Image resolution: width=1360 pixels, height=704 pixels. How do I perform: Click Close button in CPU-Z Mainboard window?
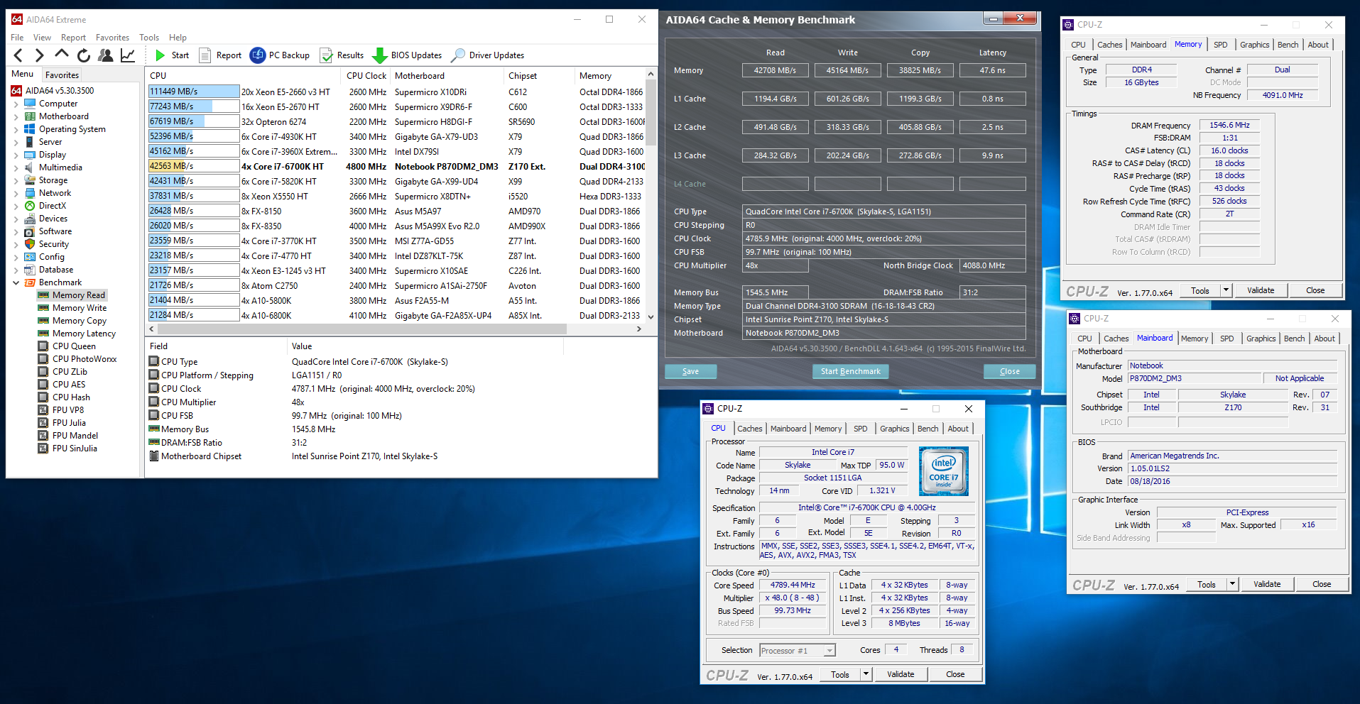tap(1321, 584)
